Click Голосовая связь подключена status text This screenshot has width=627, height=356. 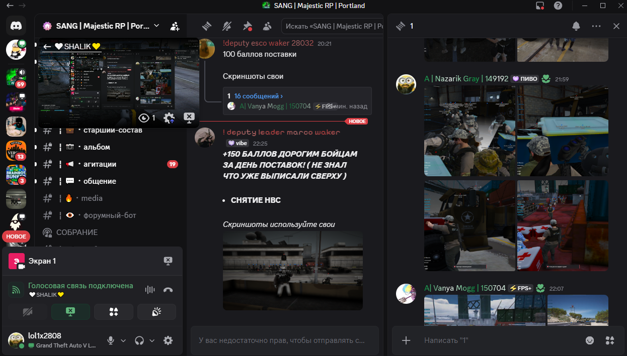pos(81,286)
